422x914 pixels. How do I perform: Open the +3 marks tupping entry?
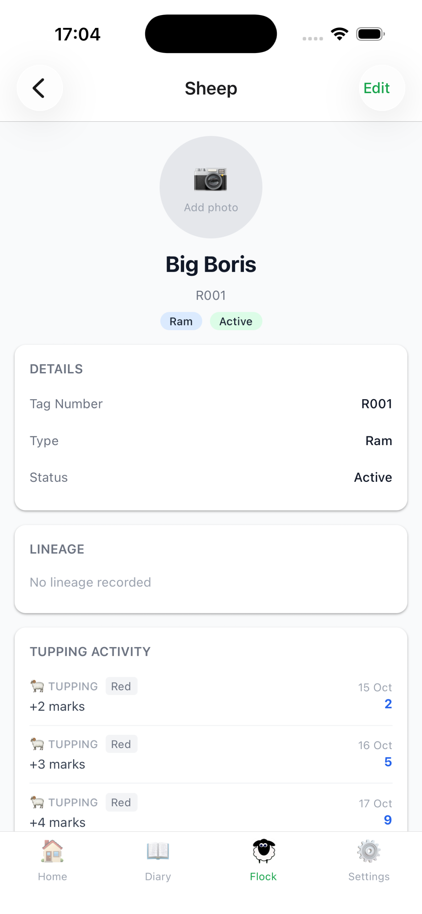(211, 755)
